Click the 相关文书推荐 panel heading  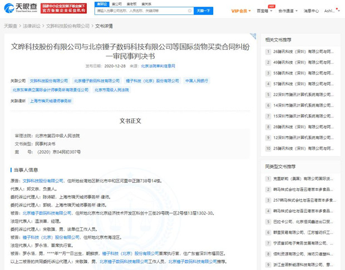point(278,40)
